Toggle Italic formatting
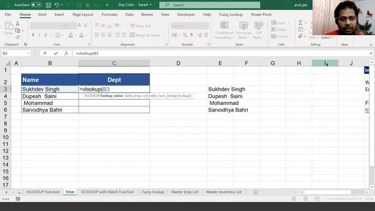Image resolution: width=375 pixels, height=211 pixels. 39,35
